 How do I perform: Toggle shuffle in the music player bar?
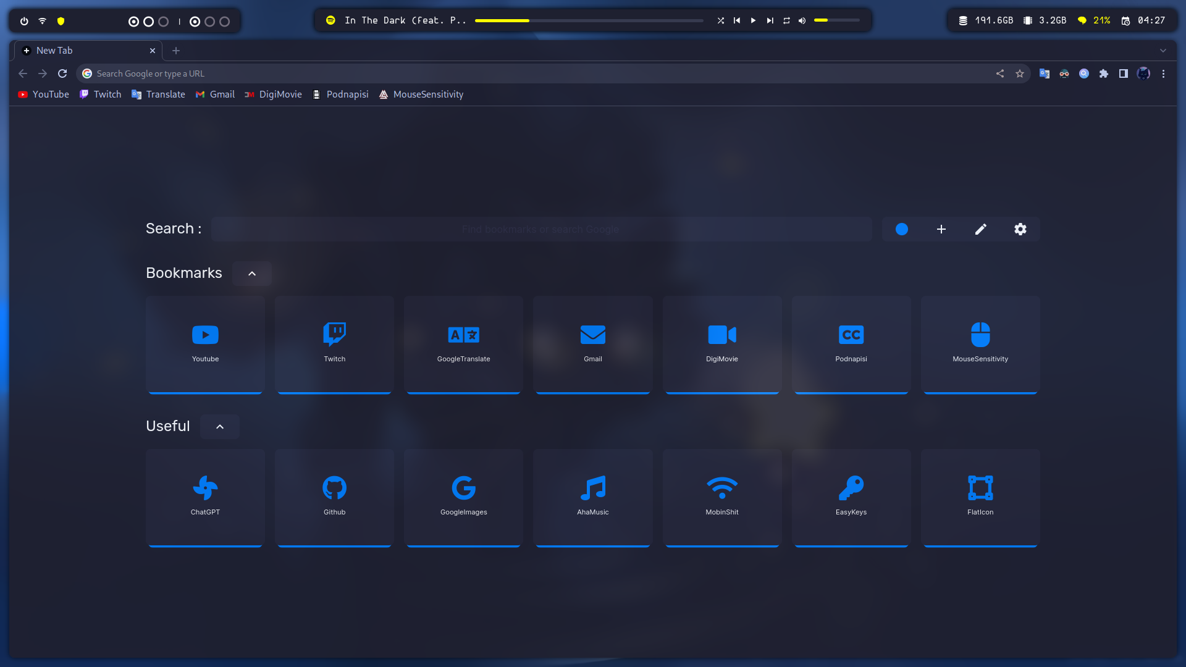point(720,20)
